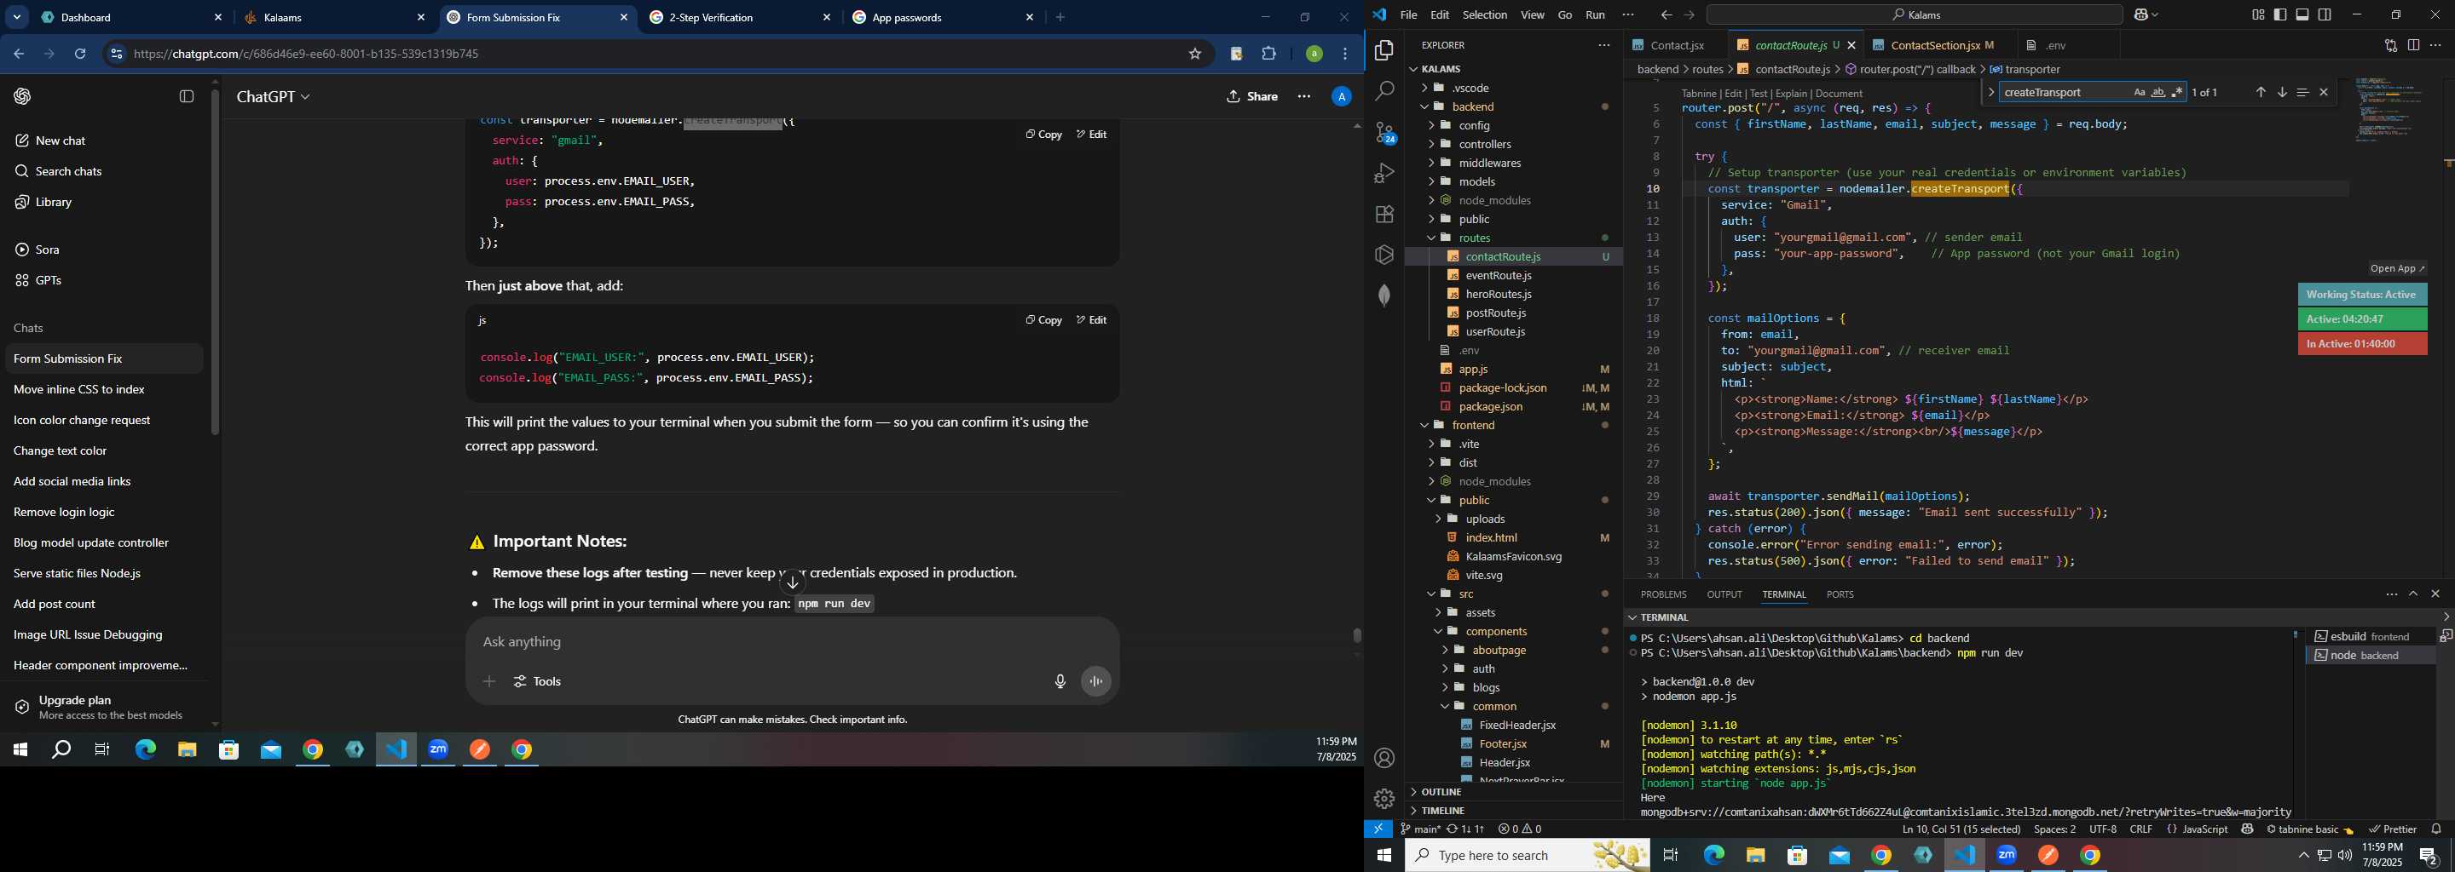Open the File menu in VS Code
Image resolution: width=2455 pixels, height=872 pixels.
click(x=1408, y=15)
